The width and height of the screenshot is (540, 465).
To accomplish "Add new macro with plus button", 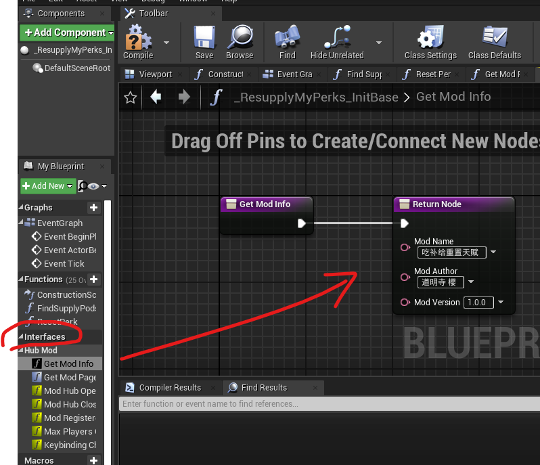I will pyautogui.click(x=93, y=460).
